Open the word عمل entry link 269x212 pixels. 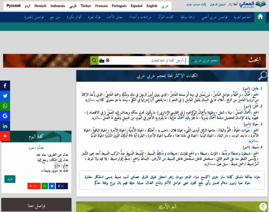tap(256, 106)
